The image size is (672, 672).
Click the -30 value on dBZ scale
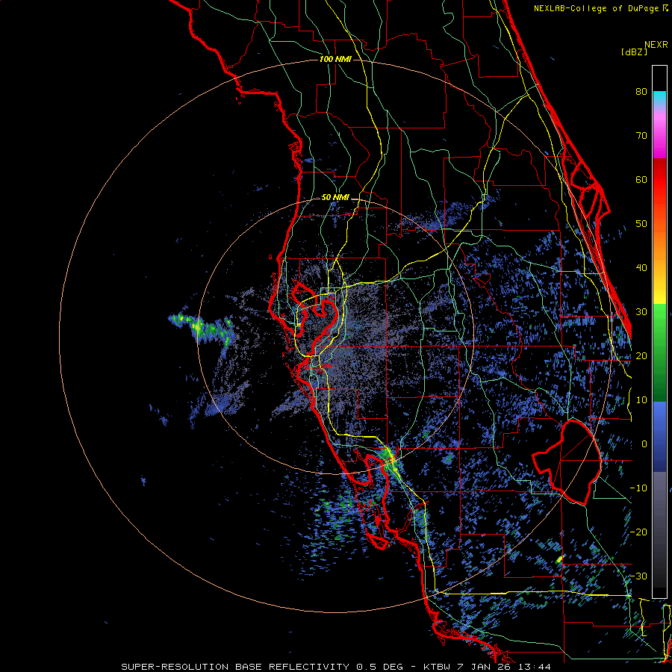click(638, 576)
